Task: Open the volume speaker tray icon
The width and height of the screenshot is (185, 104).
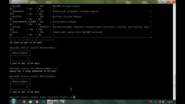Action: tap(163, 102)
